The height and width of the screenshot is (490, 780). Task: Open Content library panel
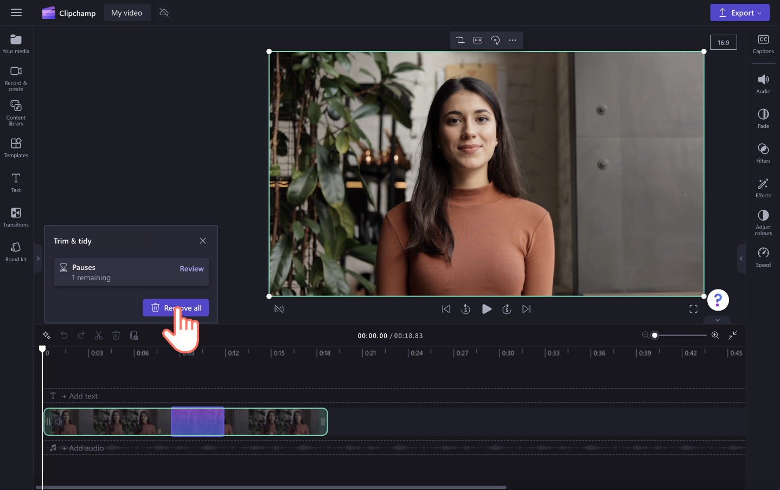tap(16, 113)
